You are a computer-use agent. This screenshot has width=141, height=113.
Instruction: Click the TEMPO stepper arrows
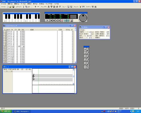(92, 32)
